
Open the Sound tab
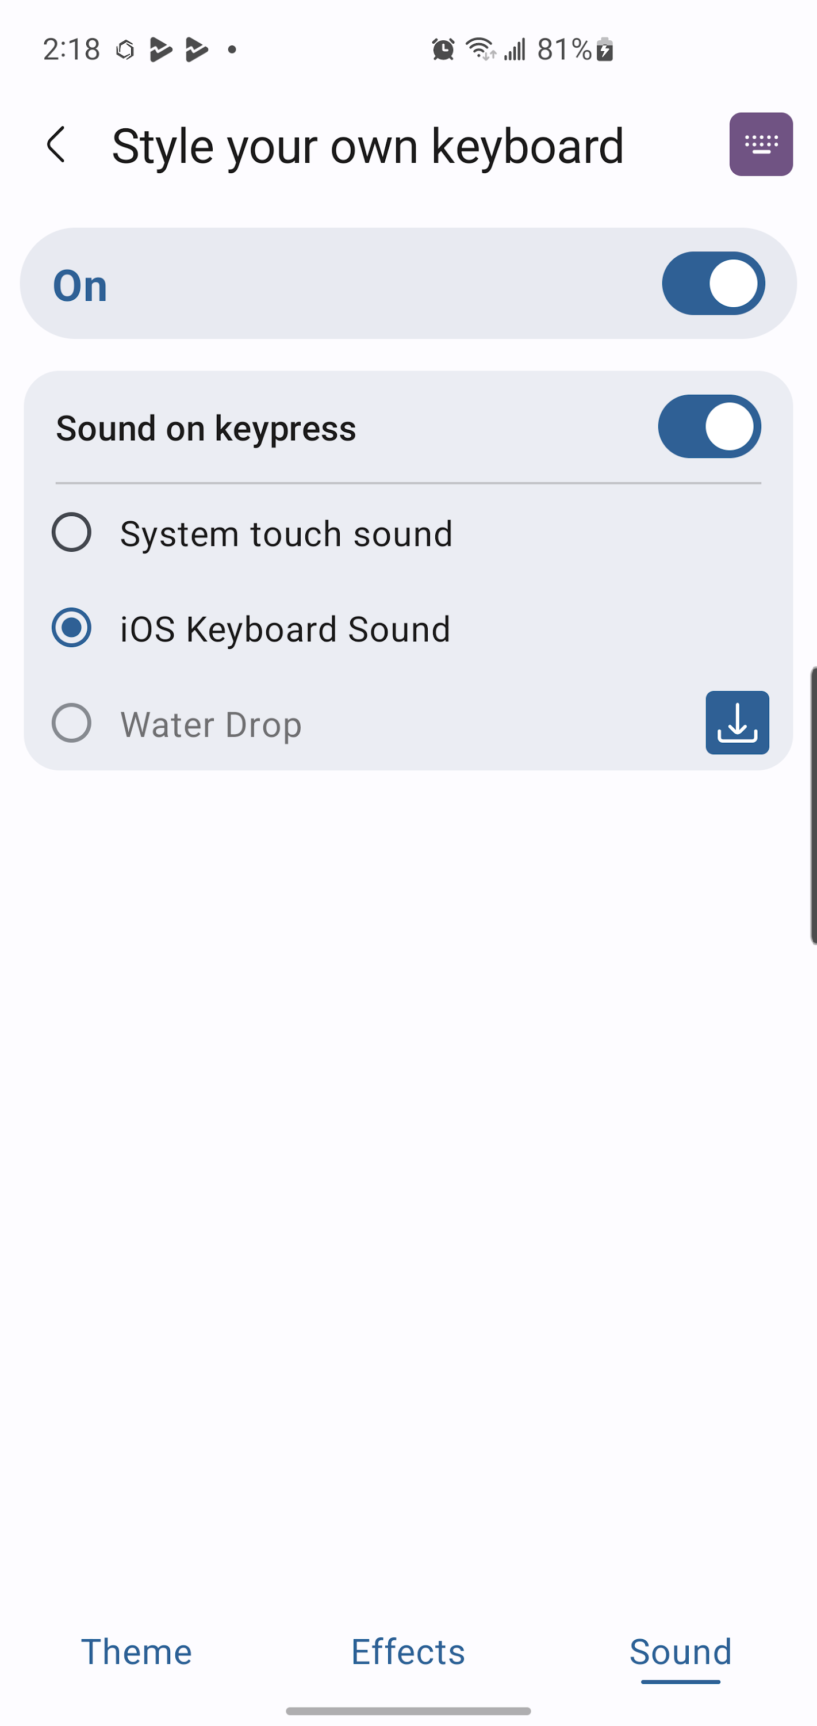click(680, 1652)
